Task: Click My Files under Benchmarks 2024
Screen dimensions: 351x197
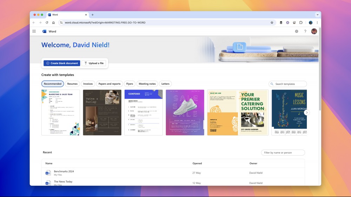Action: (58, 175)
